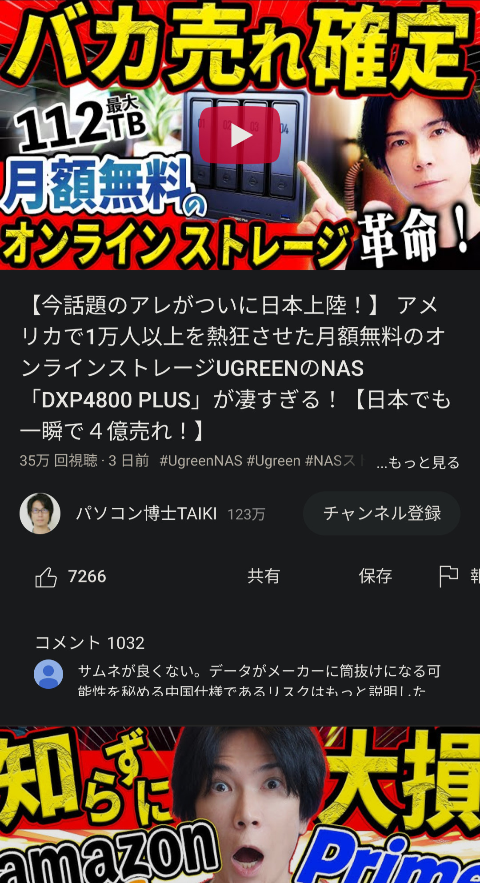This screenshot has height=883, width=480.
Task: Expand the コメント 1032 comments section
Action: pos(90,642)
